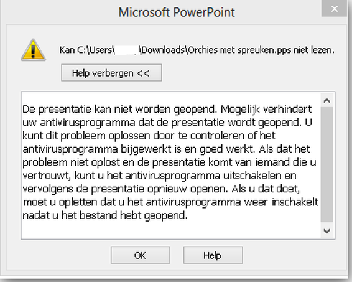Click the Microsoft PowerPoint title bar text
Viewport: 352px width, 282px height.
(x=177, y=12)
